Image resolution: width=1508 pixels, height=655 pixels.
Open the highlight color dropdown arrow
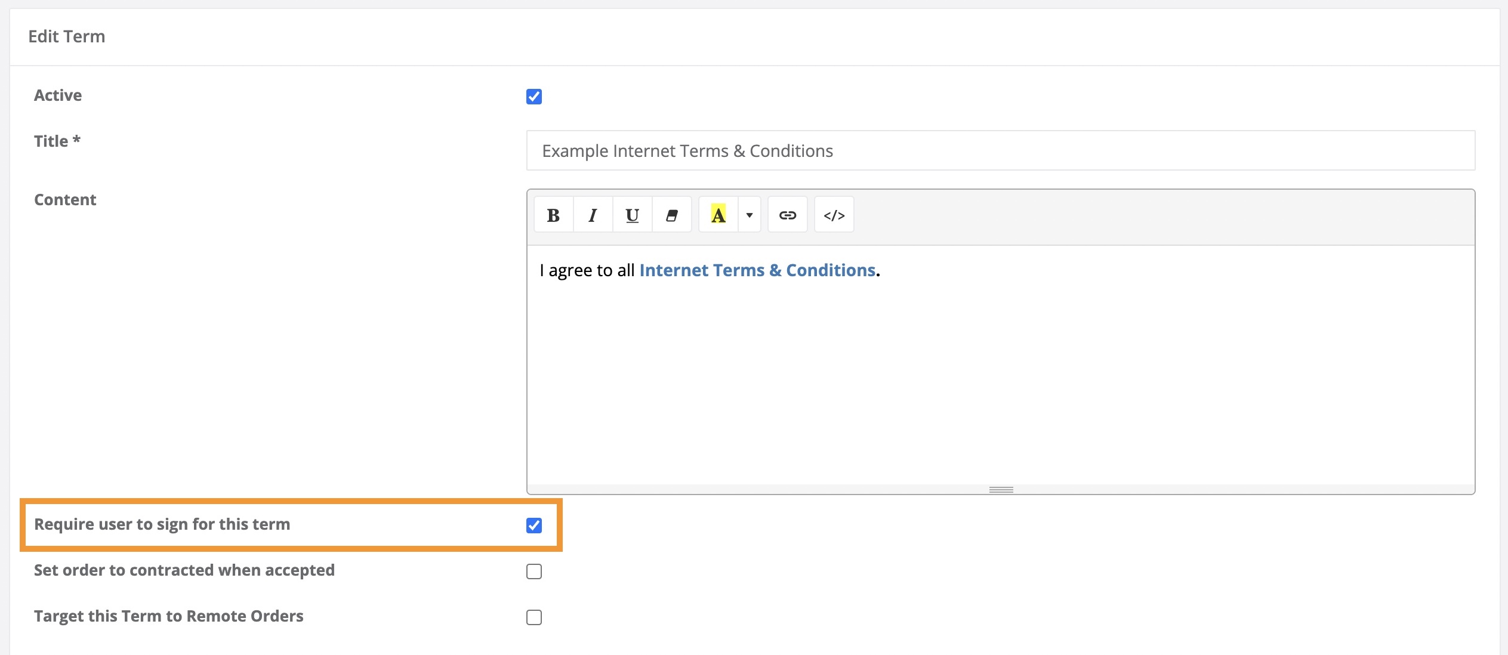click(748, 214)
